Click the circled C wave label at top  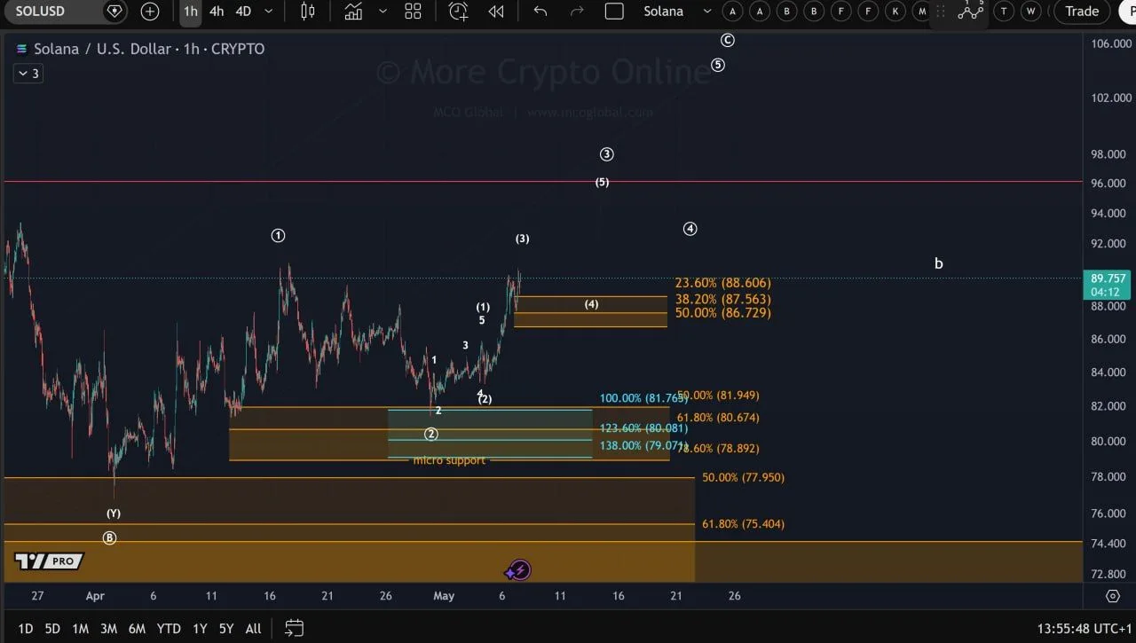coord(728,41)
